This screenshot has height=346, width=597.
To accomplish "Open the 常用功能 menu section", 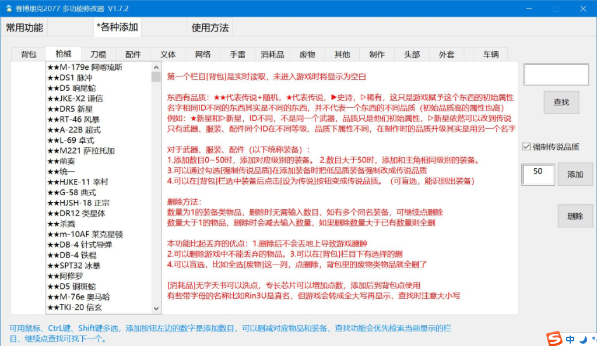I will coord(24,27).
